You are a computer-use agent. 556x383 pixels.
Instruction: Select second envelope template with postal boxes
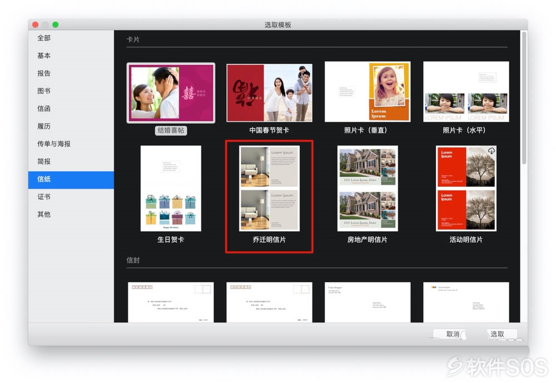269,302
